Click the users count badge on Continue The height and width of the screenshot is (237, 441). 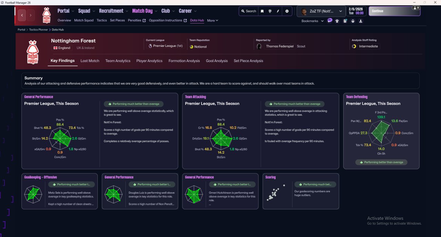[416, 8]
